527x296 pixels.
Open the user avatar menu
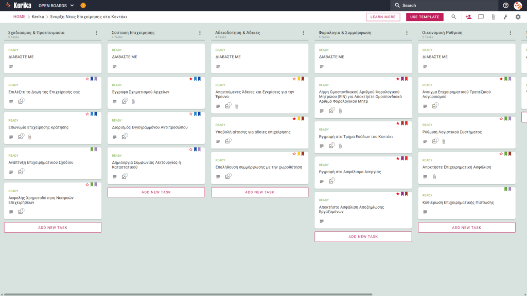tap(518, 5)
